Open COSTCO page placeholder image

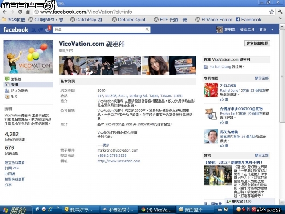click(211, 114)
